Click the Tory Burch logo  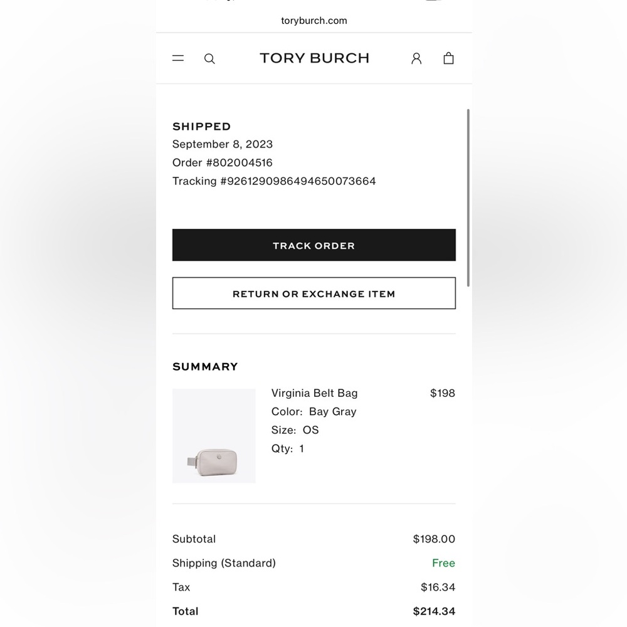pyautogui.click(x=314, y=58)
